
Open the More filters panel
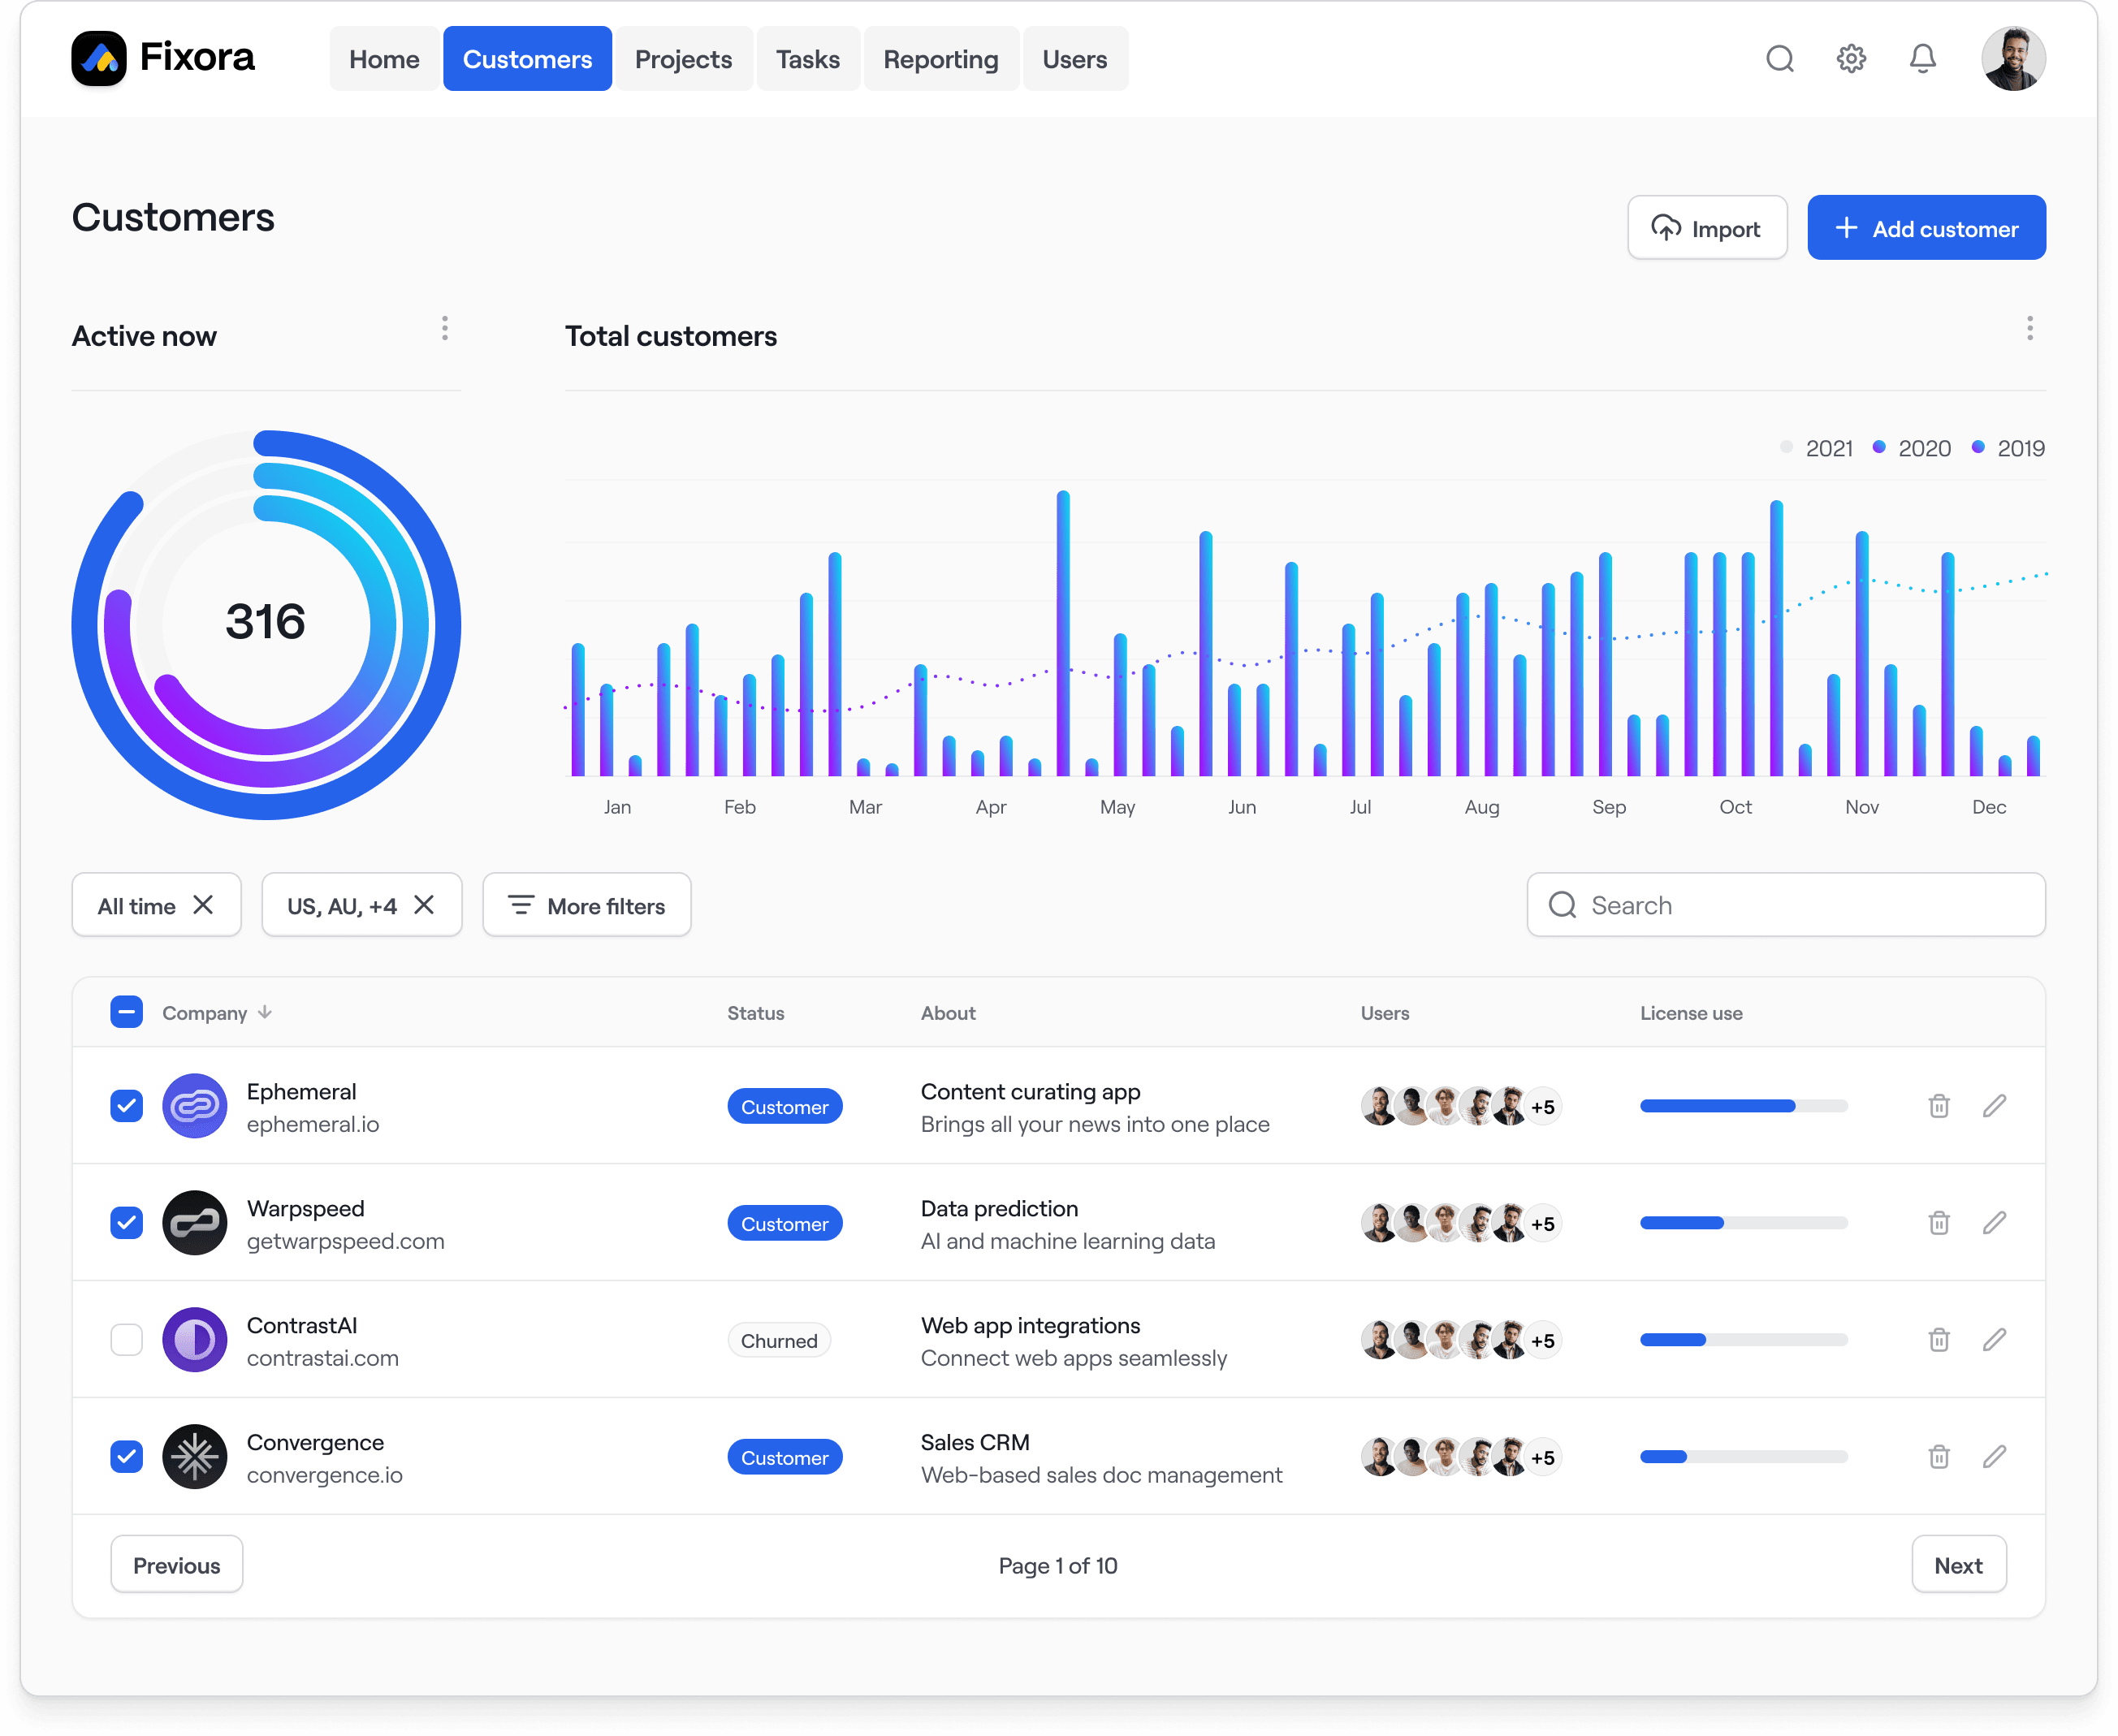586,905
